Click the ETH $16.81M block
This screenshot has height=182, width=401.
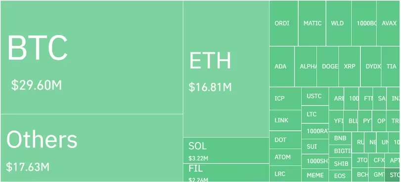(226, 69)
